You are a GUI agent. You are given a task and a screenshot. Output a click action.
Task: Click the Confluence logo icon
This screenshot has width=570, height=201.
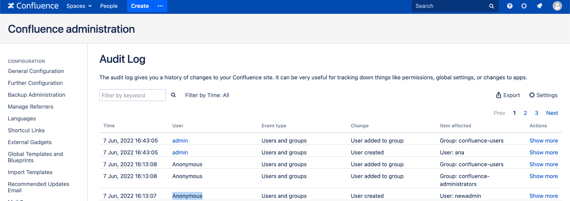point(11,6)
